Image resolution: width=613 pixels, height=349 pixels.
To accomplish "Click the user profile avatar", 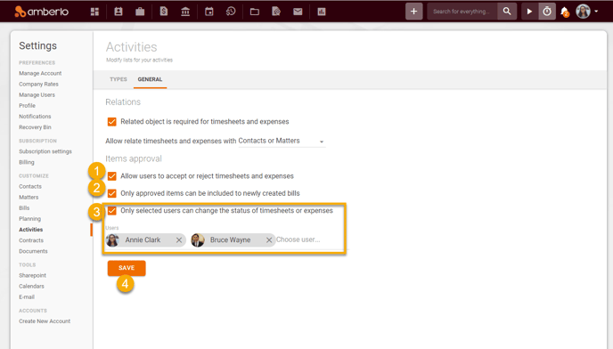I will point(583,12).
